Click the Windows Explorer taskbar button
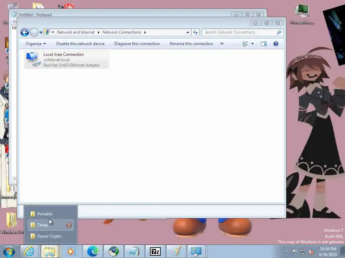345x258 pixels. pos(50,251)
